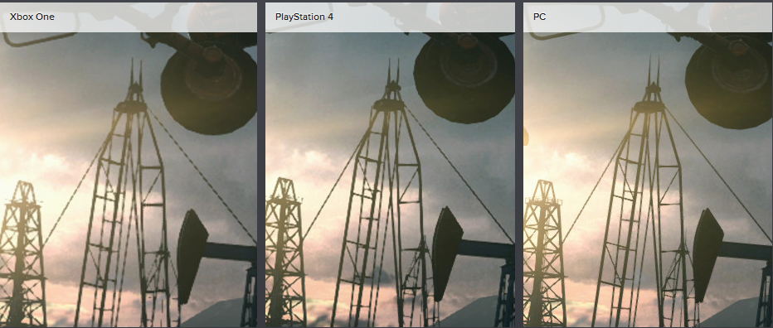This screenshot has height=328, width=773.
Task: Open the Xbox One comparison screenshot
Action: 129,165
